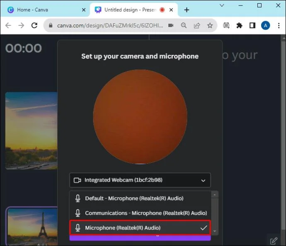This screenshot has width=286, height=246.
Task: View site info via lock icon
Action: (x=51, y=25)
